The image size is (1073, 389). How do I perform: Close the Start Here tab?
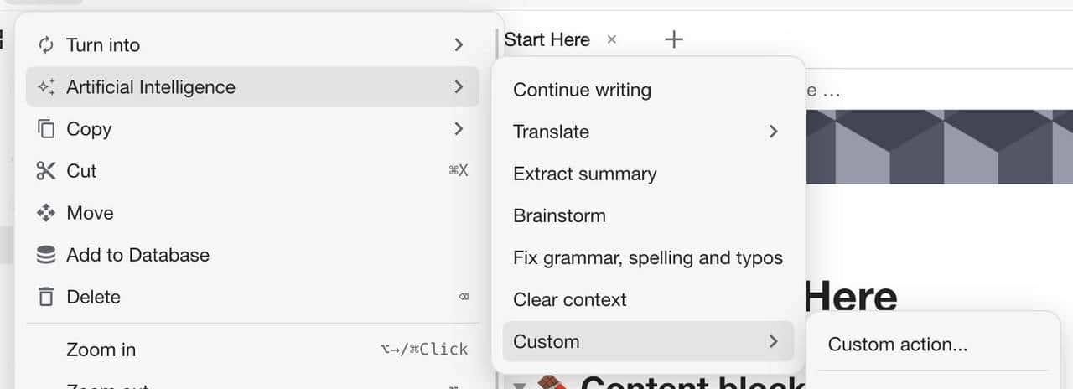612,39
